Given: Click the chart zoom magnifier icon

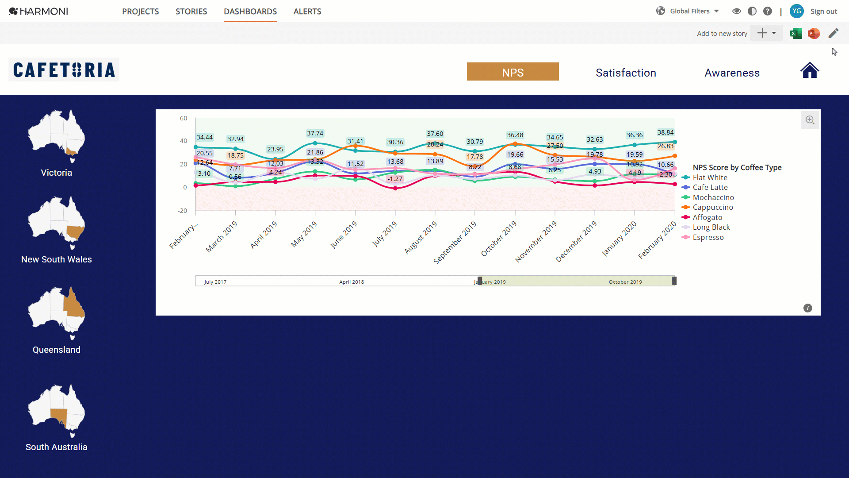Looking at the screenshot, I should [x=810, y=120].
